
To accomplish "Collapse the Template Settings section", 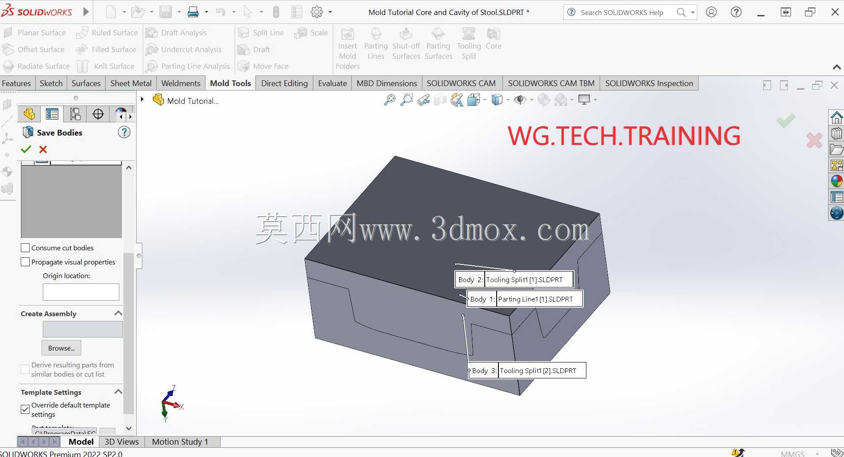I will [118, 392].
